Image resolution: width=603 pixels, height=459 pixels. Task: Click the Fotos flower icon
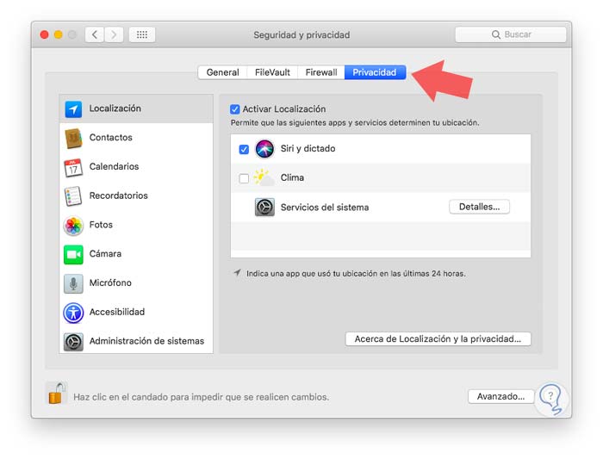click(73, 226)
